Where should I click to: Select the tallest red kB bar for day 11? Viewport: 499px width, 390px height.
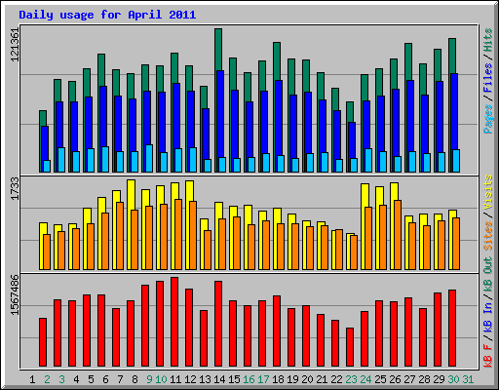pos(174,322)
